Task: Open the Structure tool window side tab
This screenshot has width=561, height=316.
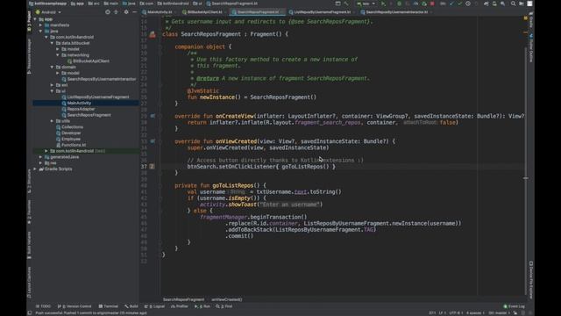Action: pos(29,181)
